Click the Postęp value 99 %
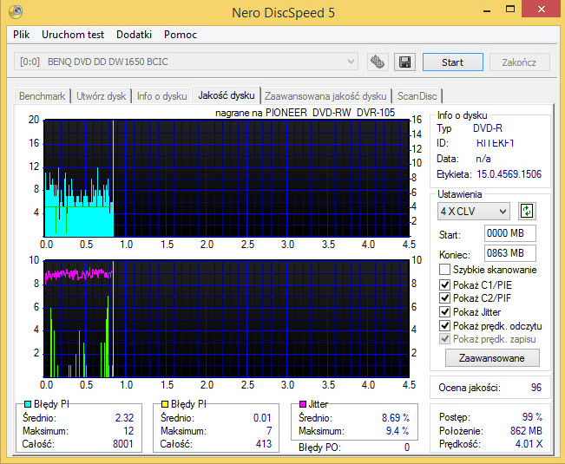This screenshot has width=565, height=464. click(532, 417)
